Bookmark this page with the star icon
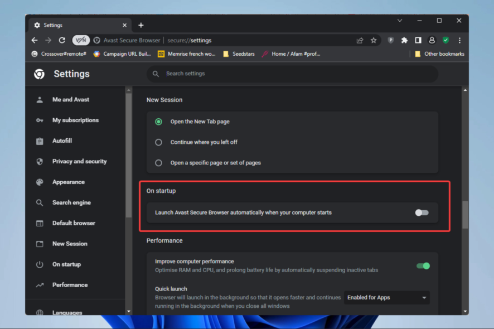Image resolution: width=494 pixels, height=329 pixels. pos(374,40)
